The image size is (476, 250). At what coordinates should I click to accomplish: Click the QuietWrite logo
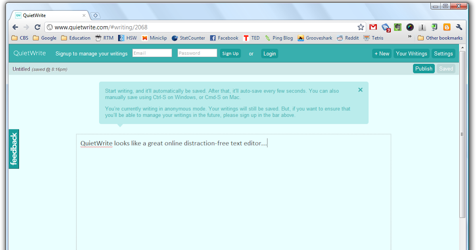pos(30,53)
